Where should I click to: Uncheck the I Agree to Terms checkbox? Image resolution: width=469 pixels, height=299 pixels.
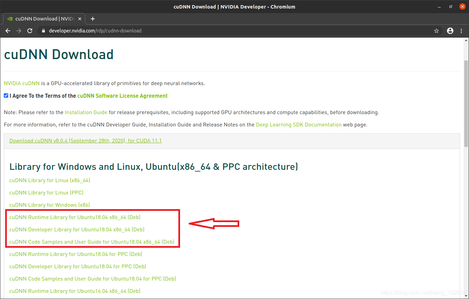point(6,96)
